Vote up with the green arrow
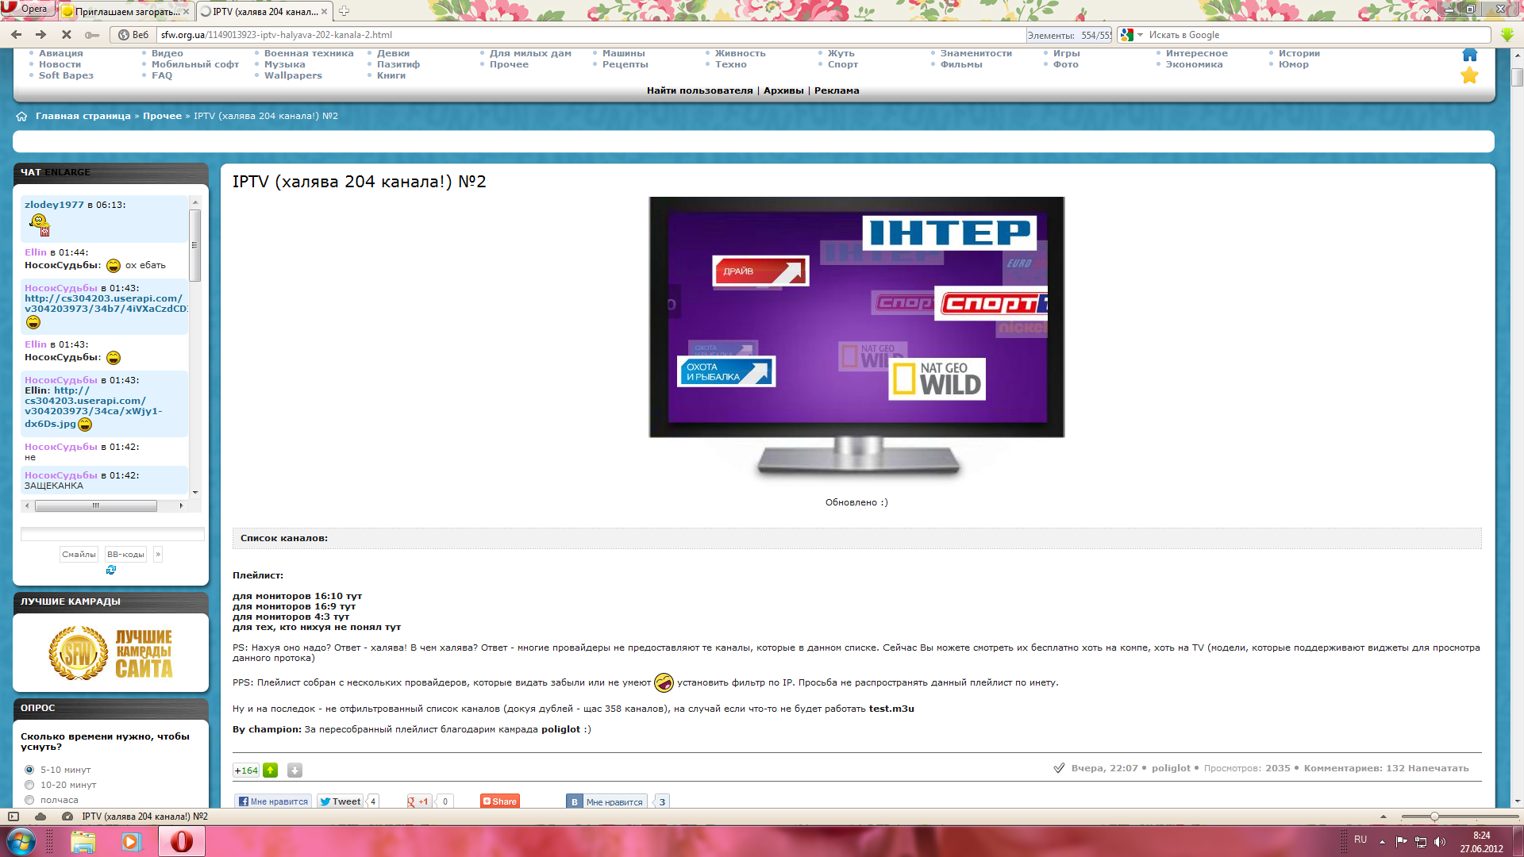The height and width of the screenshot is (857, 1524). (271, 770)
